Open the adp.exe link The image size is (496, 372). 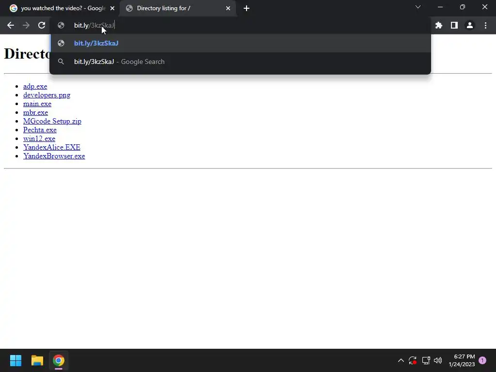coord(35,86)
